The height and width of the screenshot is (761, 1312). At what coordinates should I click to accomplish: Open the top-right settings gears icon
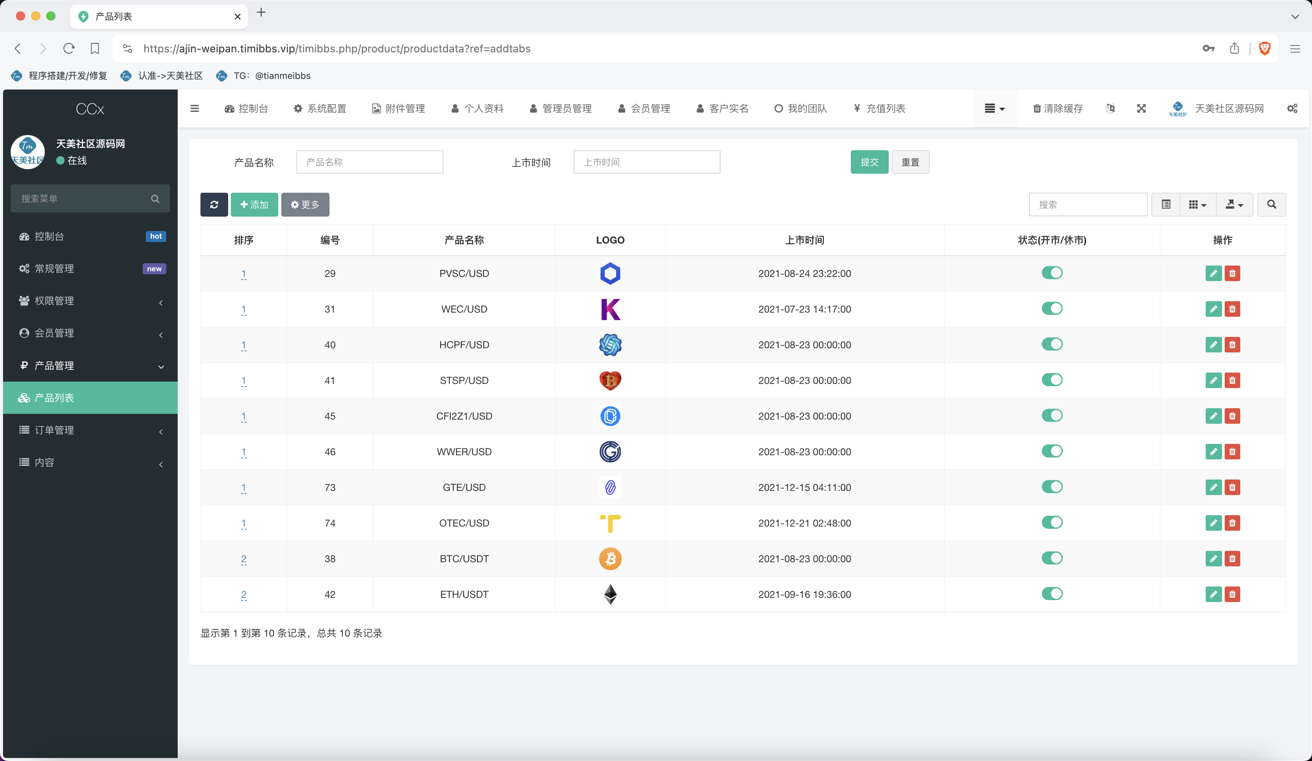pyautogui.click(x=1292, y=108)
